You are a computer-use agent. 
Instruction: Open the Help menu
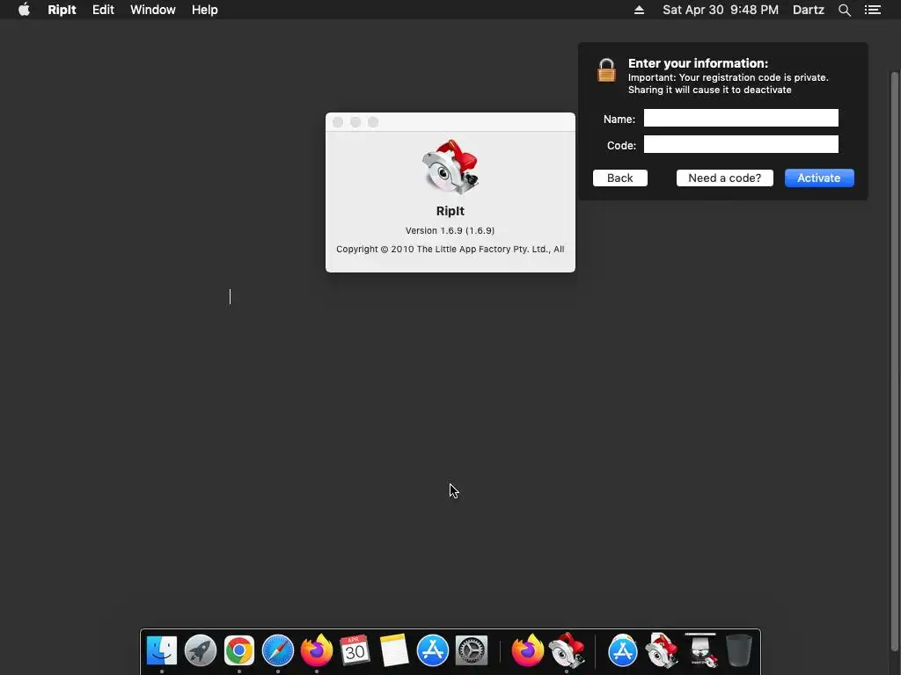[204, 10]
